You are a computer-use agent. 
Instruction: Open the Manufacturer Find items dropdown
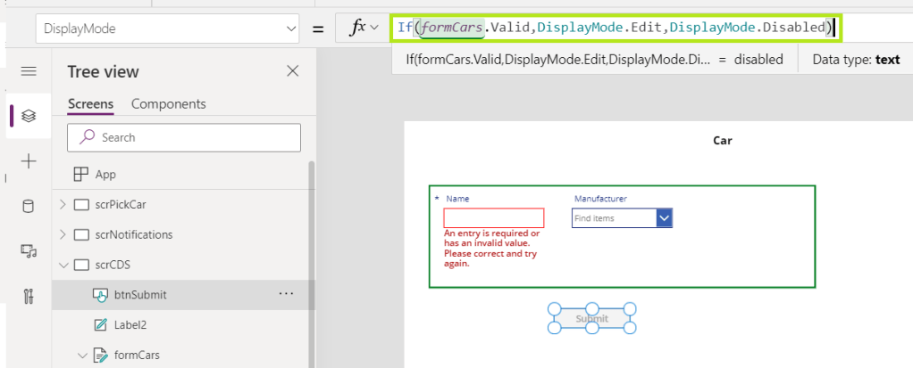[664, 218]
